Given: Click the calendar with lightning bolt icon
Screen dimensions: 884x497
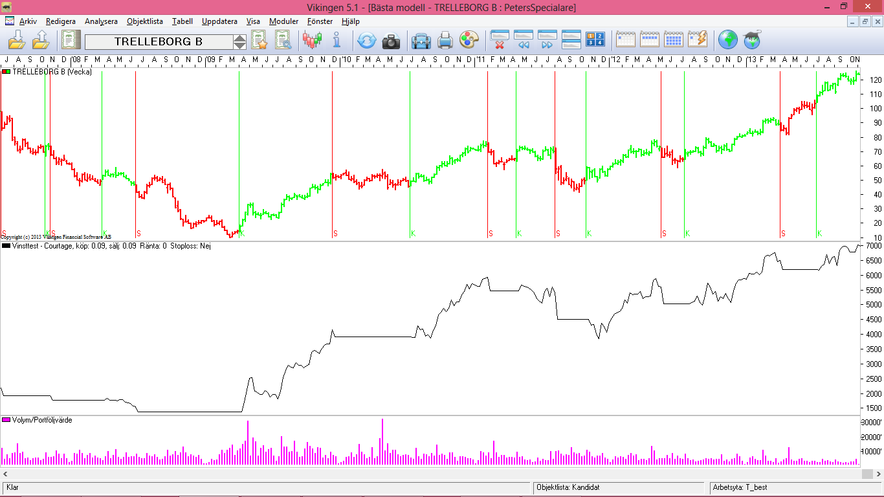Looking at the screenshot, I should click(x=698, y=39).
